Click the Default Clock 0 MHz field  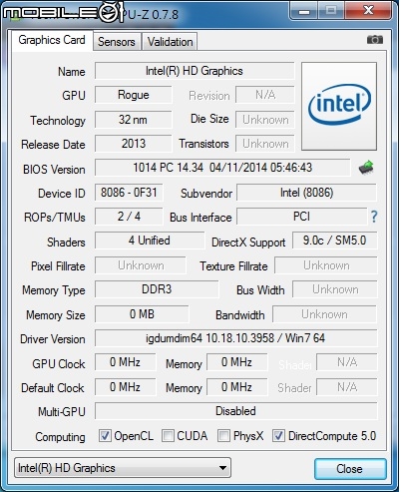[x=125, y=387]
